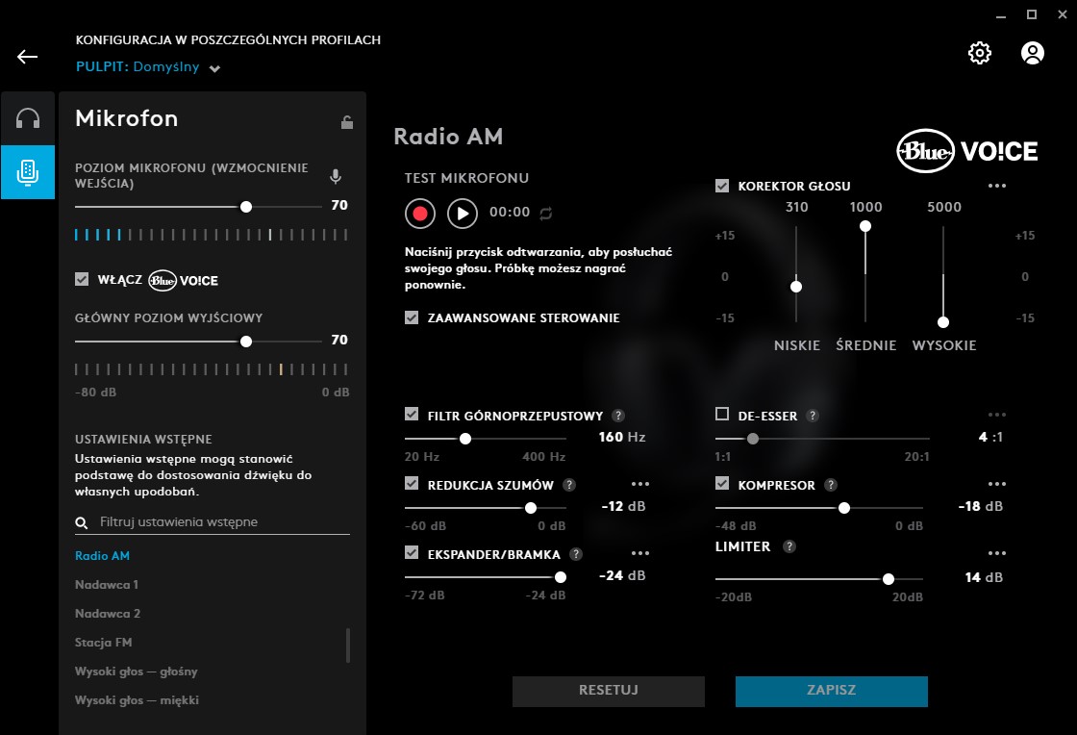Toggle the loop playback icon
The image size is (1077, 735).
tap(546, 213)
